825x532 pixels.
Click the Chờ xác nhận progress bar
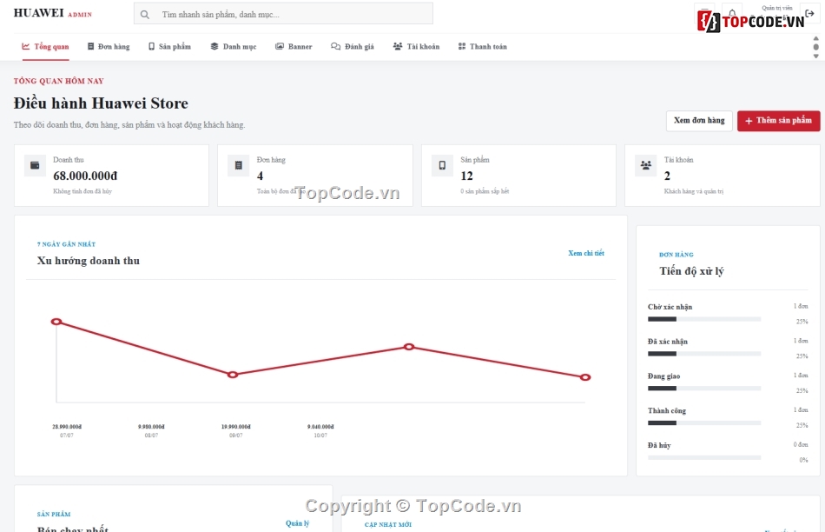[704, 319]
